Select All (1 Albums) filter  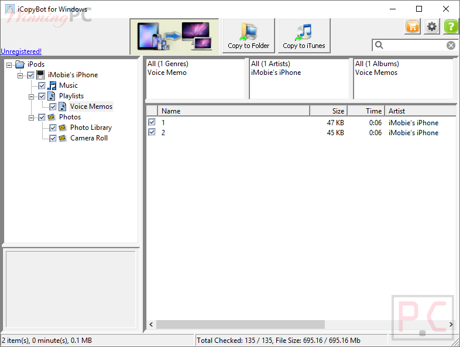pos(377,64)
